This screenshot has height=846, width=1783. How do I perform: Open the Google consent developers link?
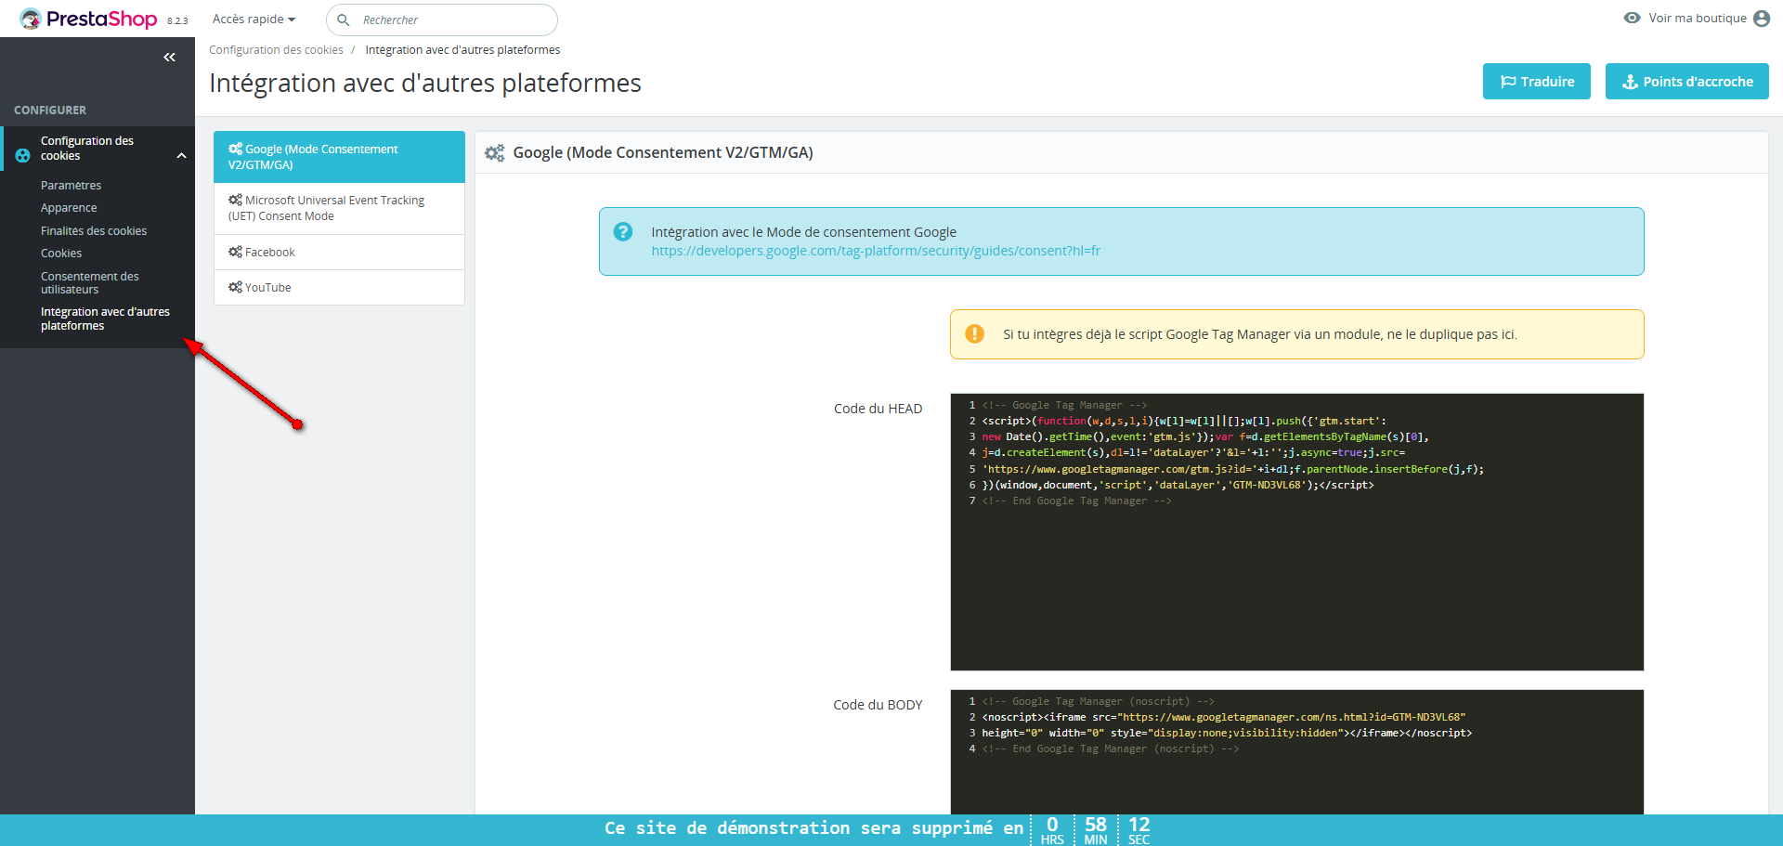(875, 251)
